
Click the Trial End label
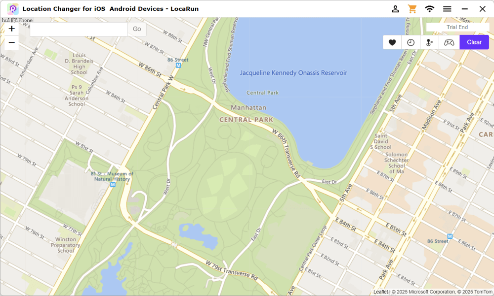coord(457,27)
